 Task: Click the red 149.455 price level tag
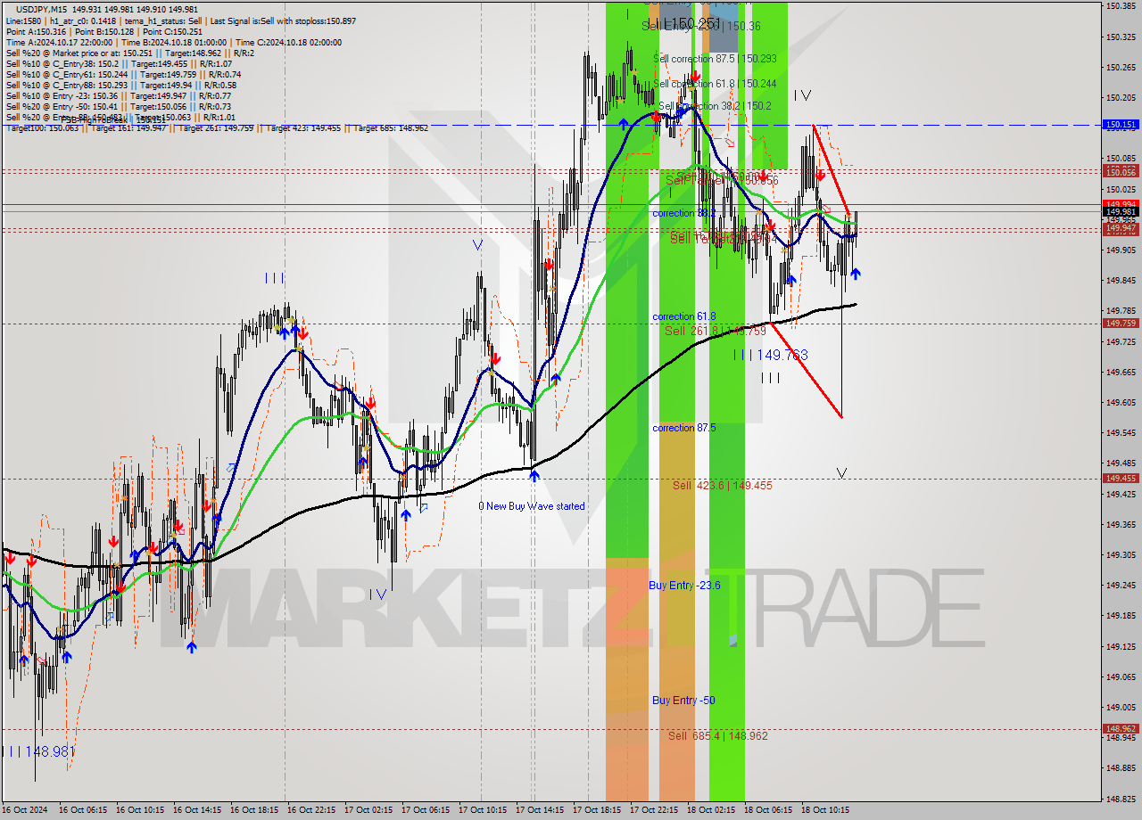(x=1121, y=479)
